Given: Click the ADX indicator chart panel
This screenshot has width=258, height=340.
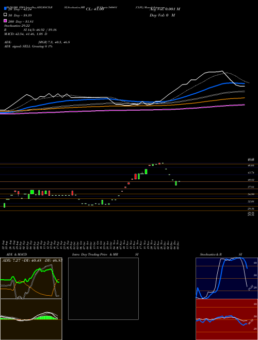Looking at the screenshot, I should (31, 278).
